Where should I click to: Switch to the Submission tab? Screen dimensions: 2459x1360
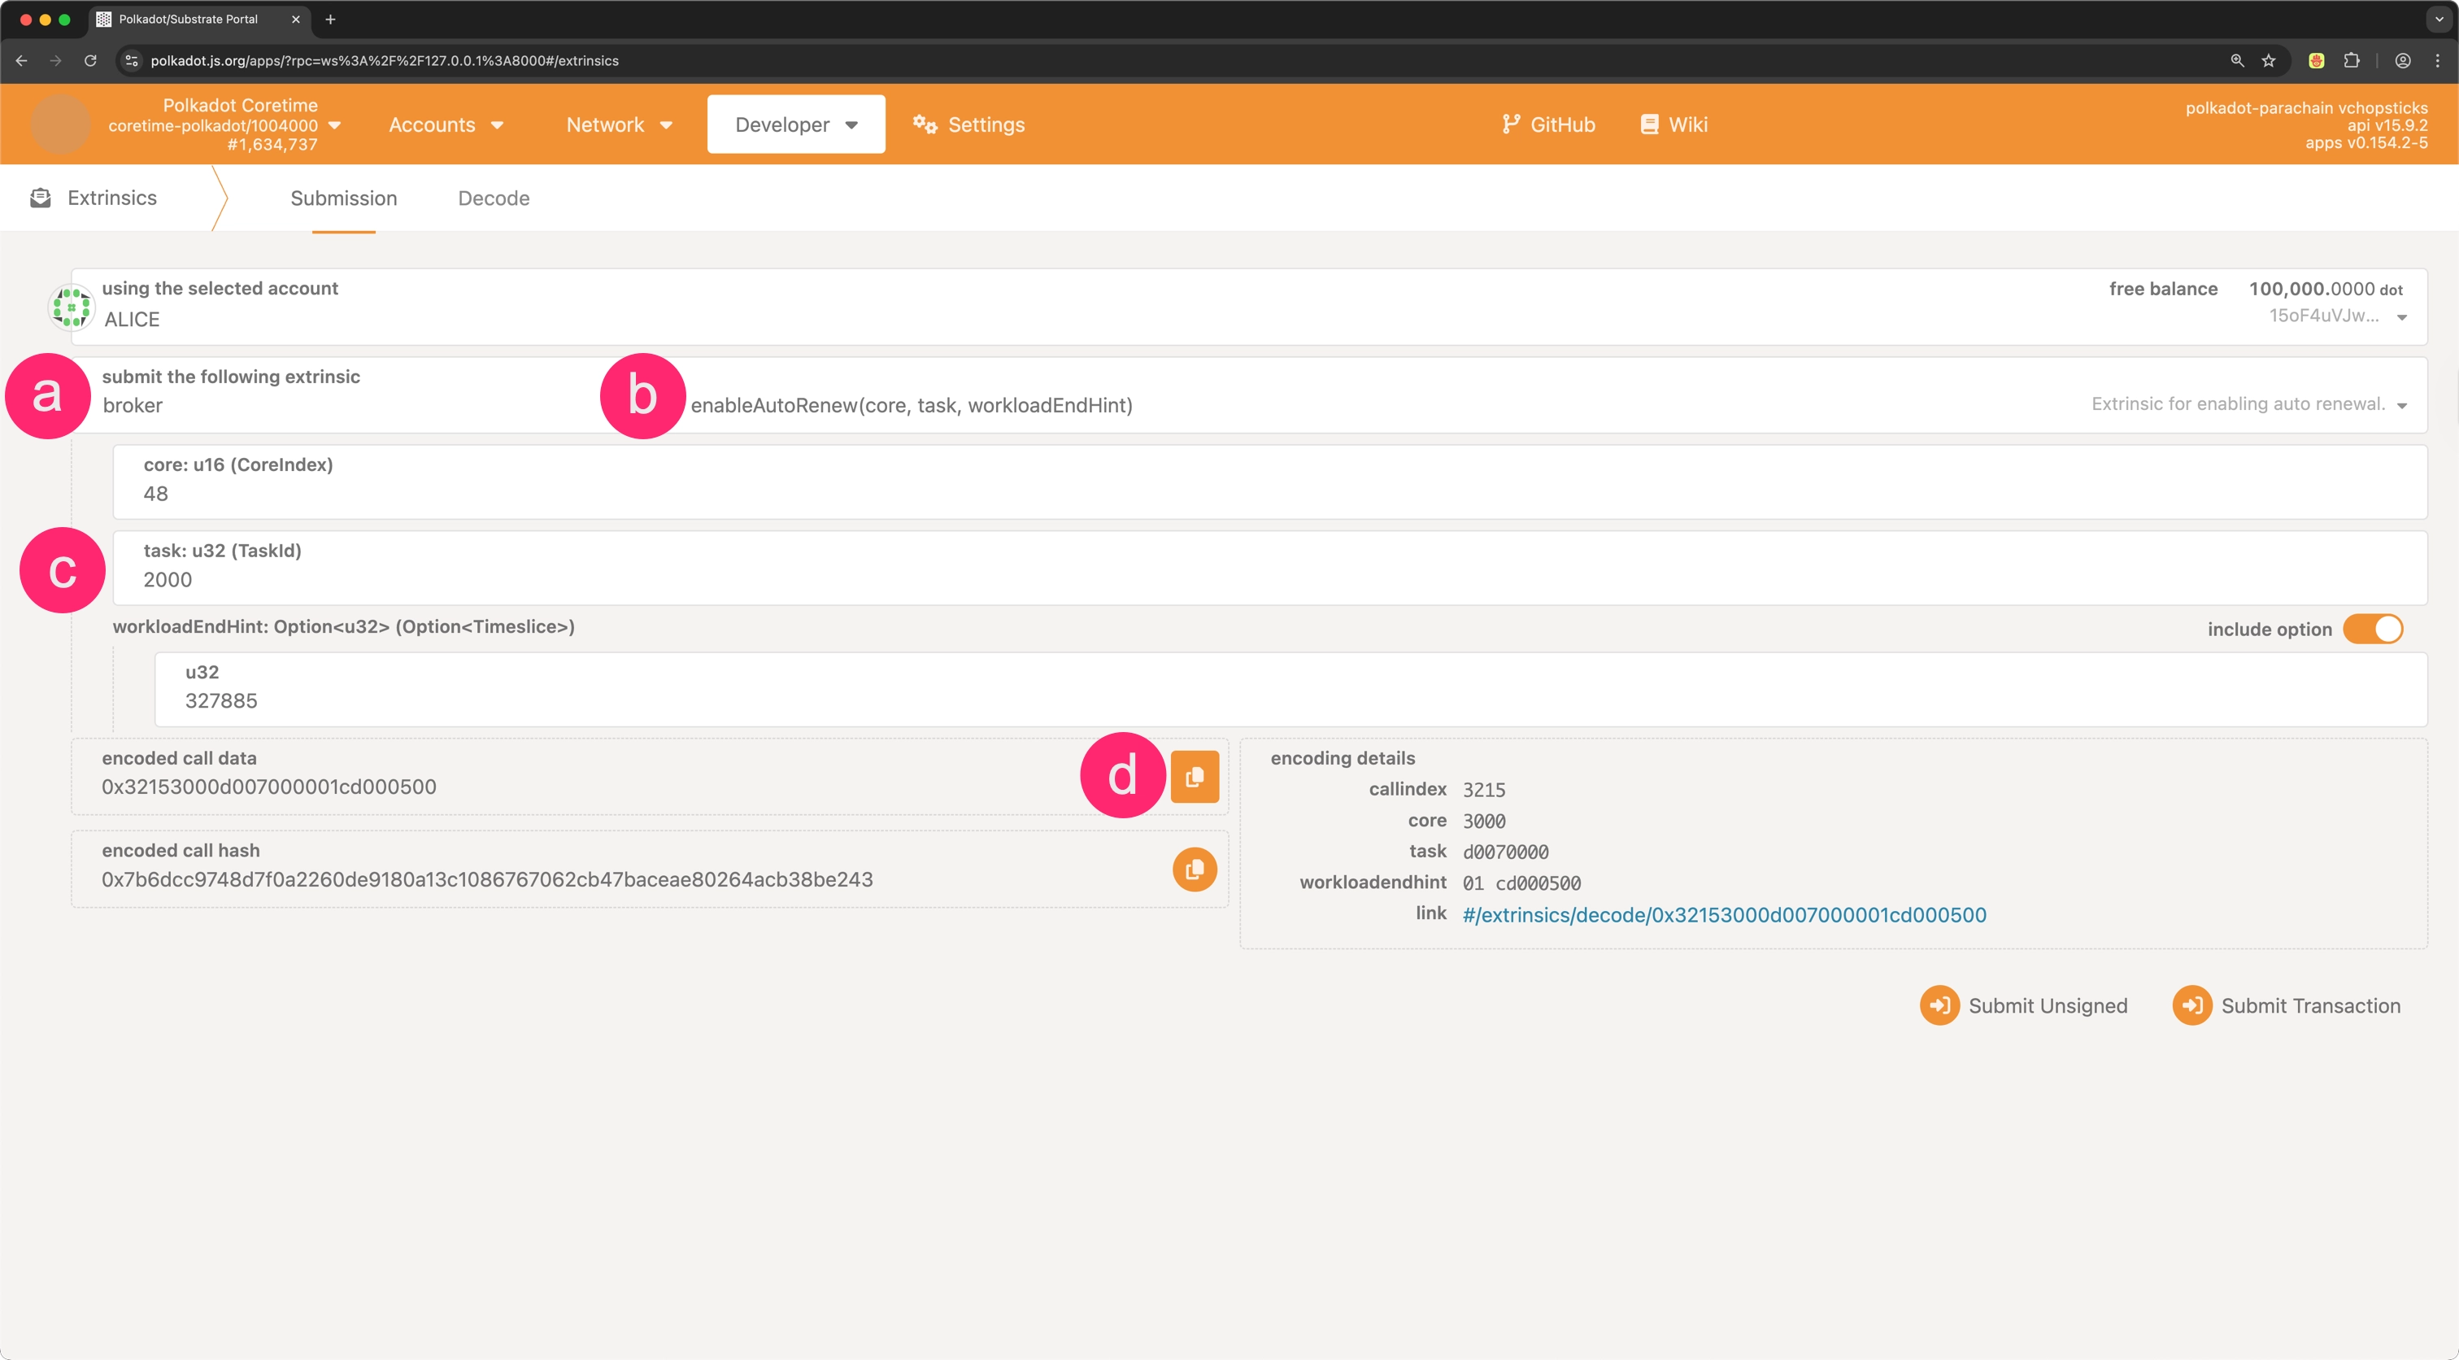344,198
